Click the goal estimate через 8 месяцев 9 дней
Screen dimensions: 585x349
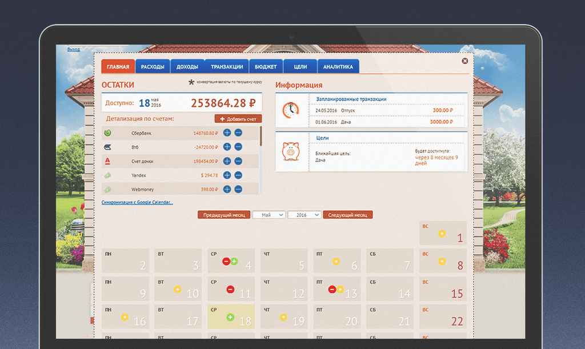click(x=436, y=160)
